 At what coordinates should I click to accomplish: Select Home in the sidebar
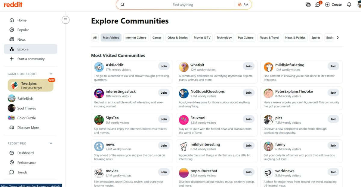tap(21, 20)
